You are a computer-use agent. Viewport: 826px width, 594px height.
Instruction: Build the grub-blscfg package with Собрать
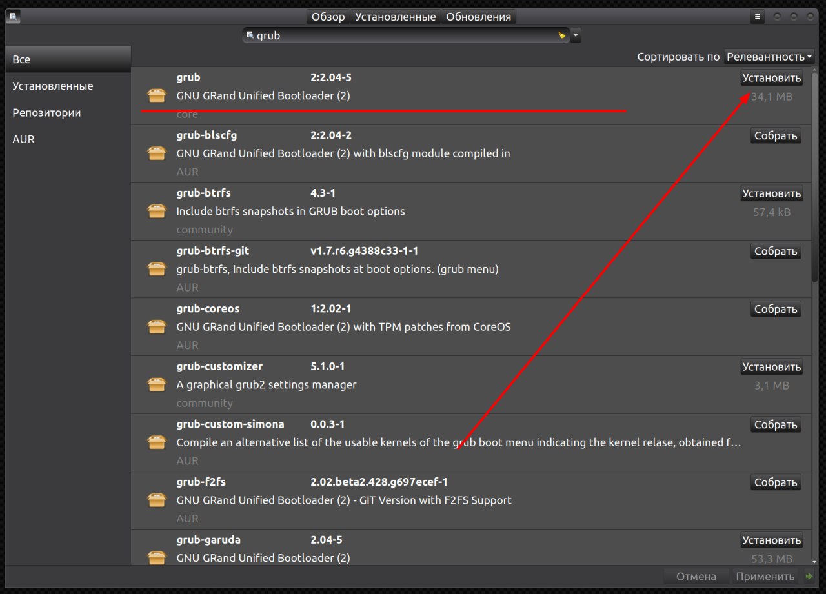[776, 135]
